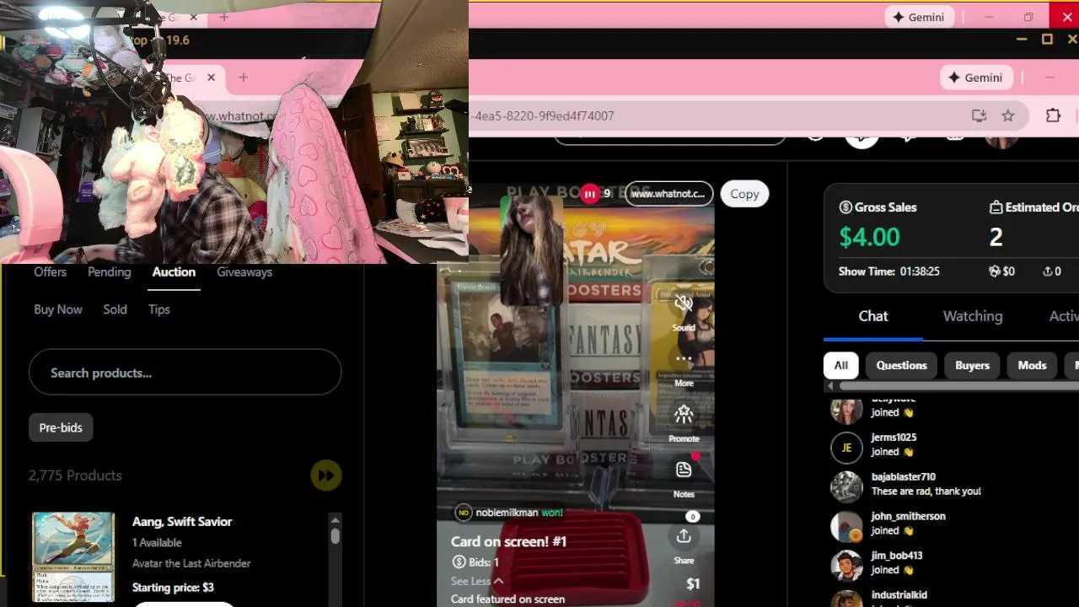Click in the Search products field
This screenshot has width=1079, height=607.
[185, 373]
